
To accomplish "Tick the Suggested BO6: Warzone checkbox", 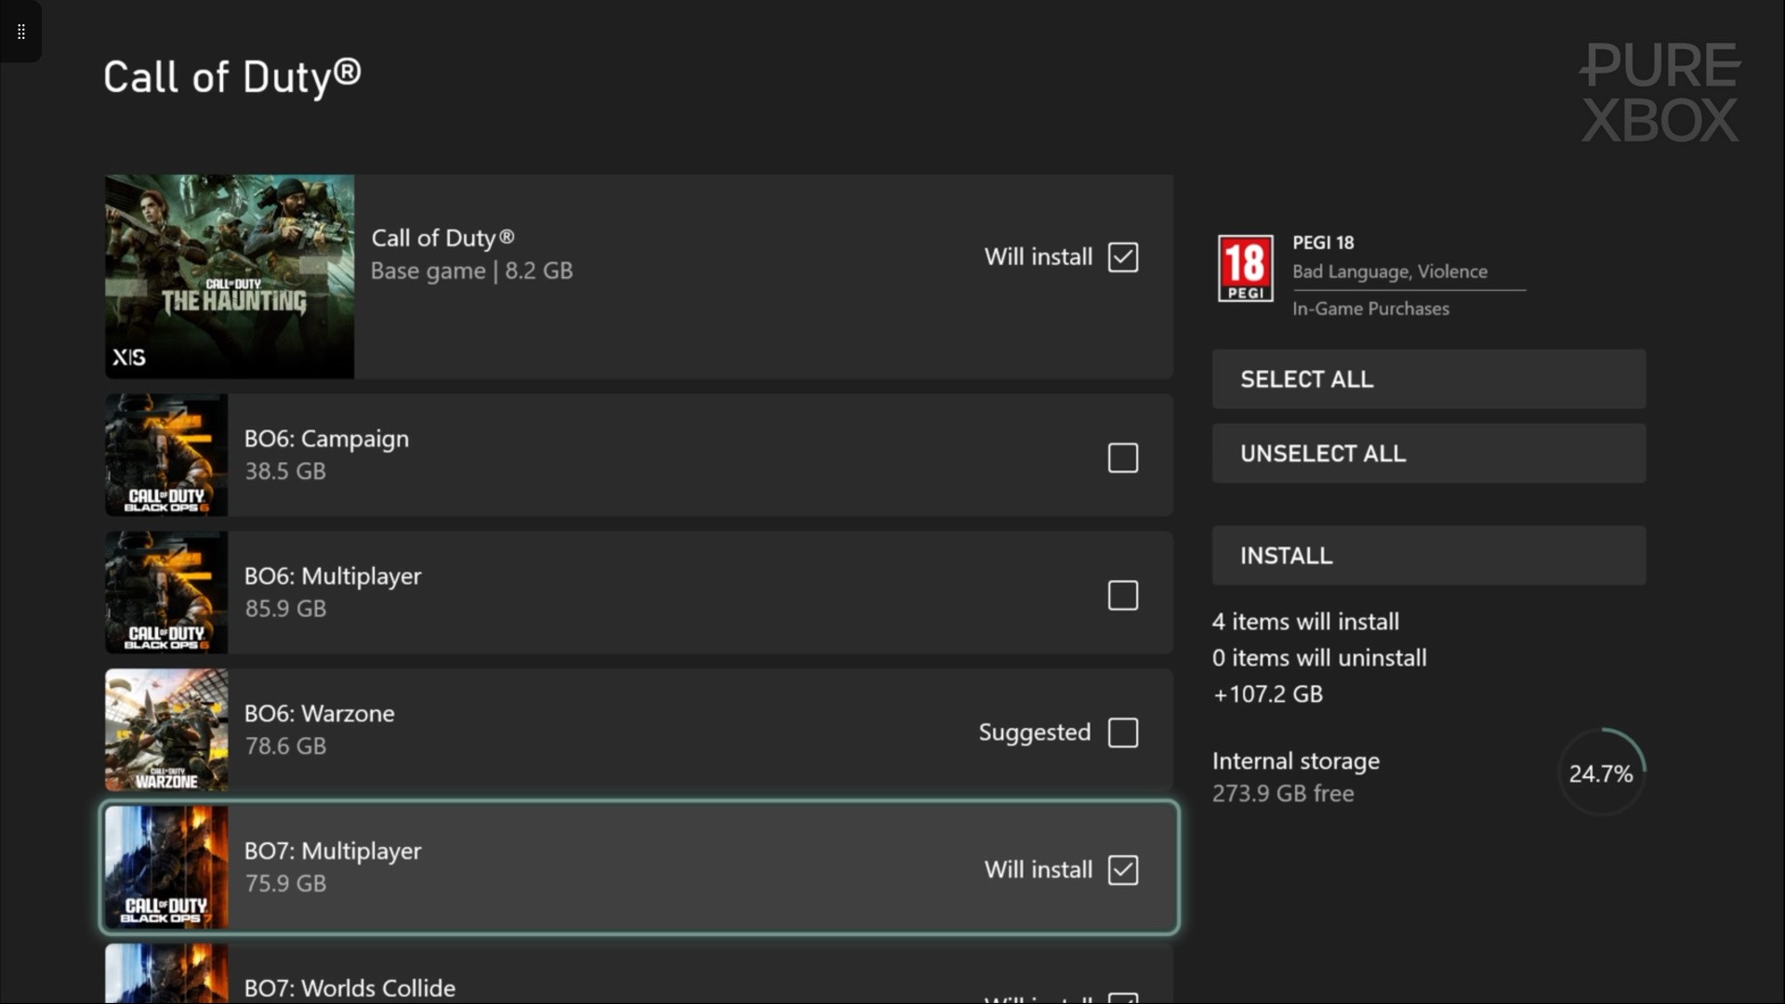I will pyautogui.click(x=1123, y=733).
